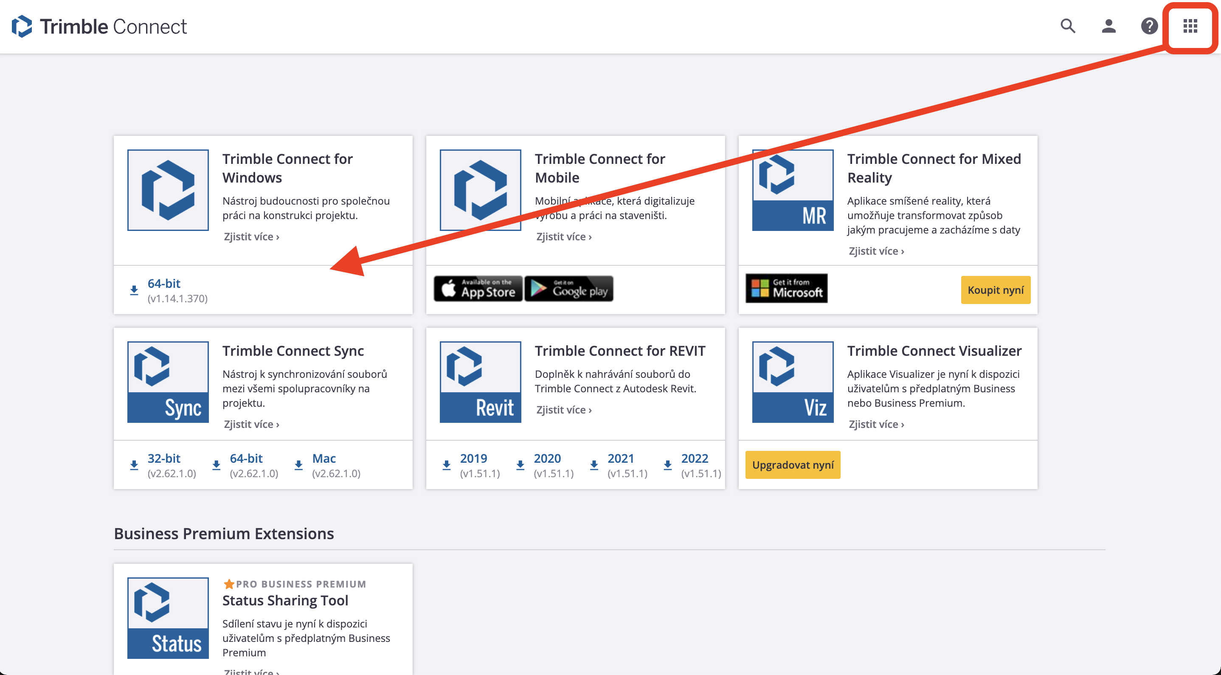Click download arrow beside Sync 64-bit
The height and width of the screenshot is (675, 1221).
point(216,465)
